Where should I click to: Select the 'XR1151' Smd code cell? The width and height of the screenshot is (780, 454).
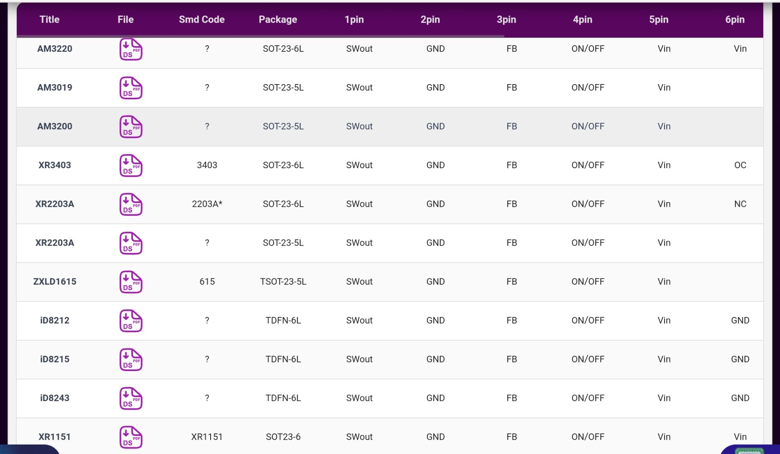[207, 437]
